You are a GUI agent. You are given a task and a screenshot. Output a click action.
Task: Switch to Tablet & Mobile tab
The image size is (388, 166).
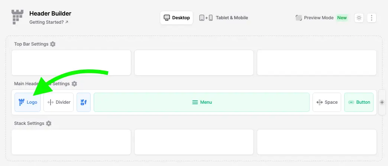224,18
